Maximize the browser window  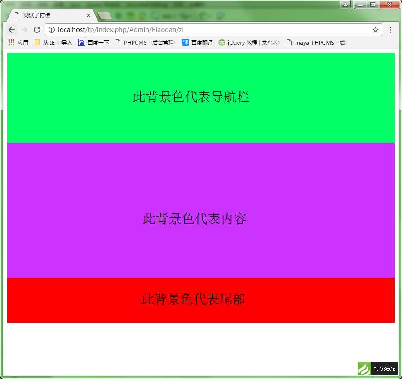click(x=373, y=5)
